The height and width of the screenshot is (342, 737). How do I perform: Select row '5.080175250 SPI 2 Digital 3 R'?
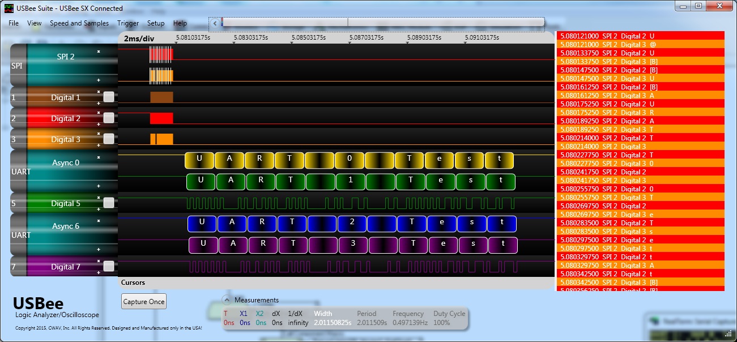tap(641, 112)
